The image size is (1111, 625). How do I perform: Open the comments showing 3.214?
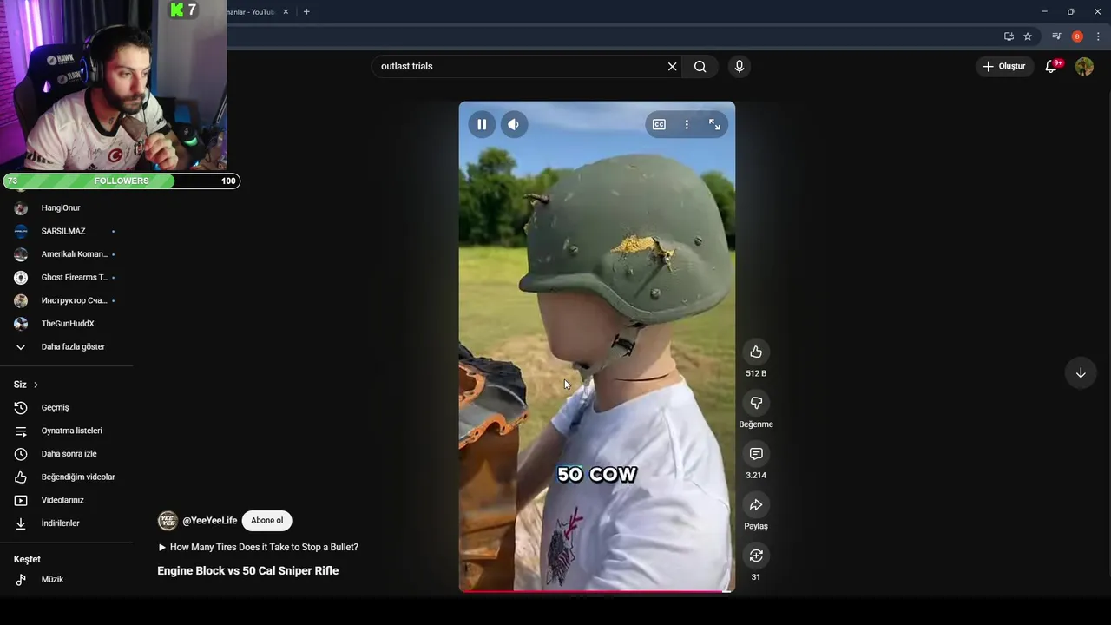coord(756,454)
